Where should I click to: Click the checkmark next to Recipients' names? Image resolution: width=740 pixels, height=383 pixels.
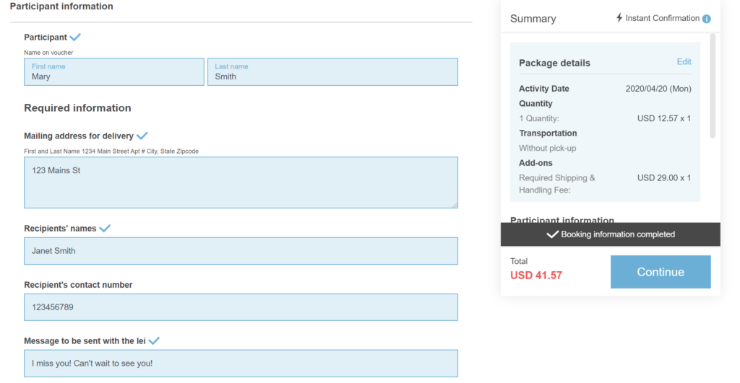(105, 228)
